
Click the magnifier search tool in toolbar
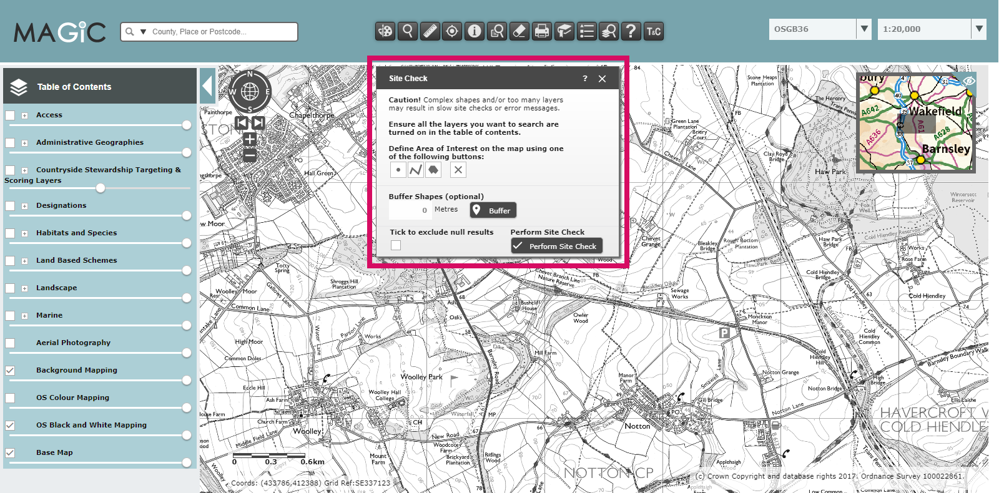(408, 31)
